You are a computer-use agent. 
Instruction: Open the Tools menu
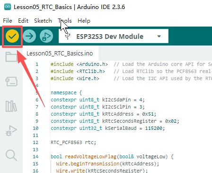pyautogui.click(x=65, y=21)
